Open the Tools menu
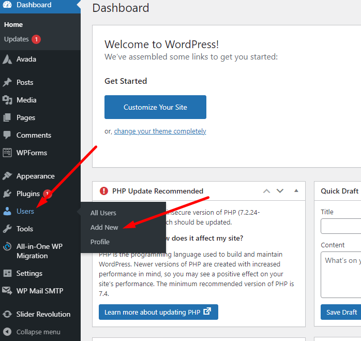The image size is (361, 341). pyautogui.click(x=25, y=229)
